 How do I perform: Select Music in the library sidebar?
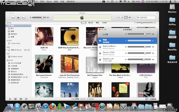click(x=18, y=25)
